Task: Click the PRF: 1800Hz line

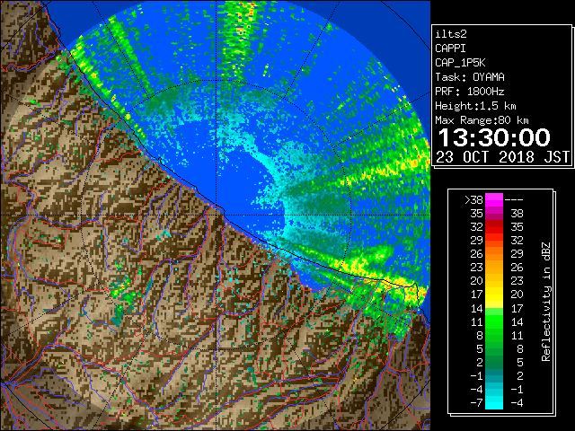Action: [x=470, y=92]
